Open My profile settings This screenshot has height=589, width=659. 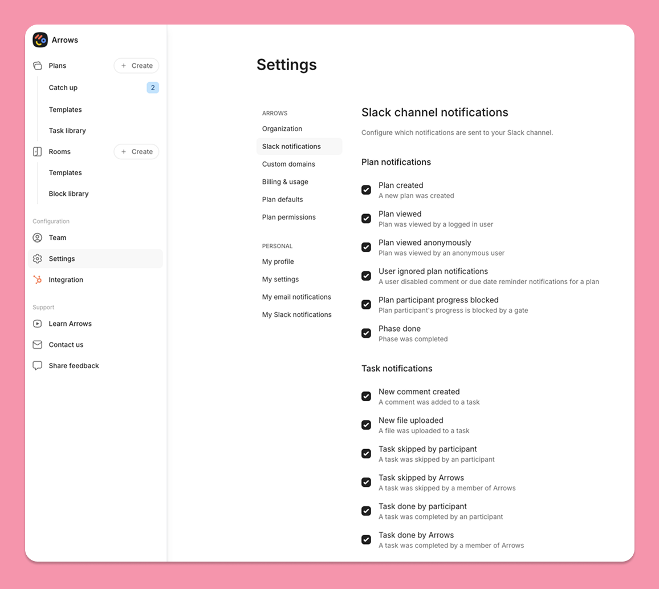coord(278,262)
